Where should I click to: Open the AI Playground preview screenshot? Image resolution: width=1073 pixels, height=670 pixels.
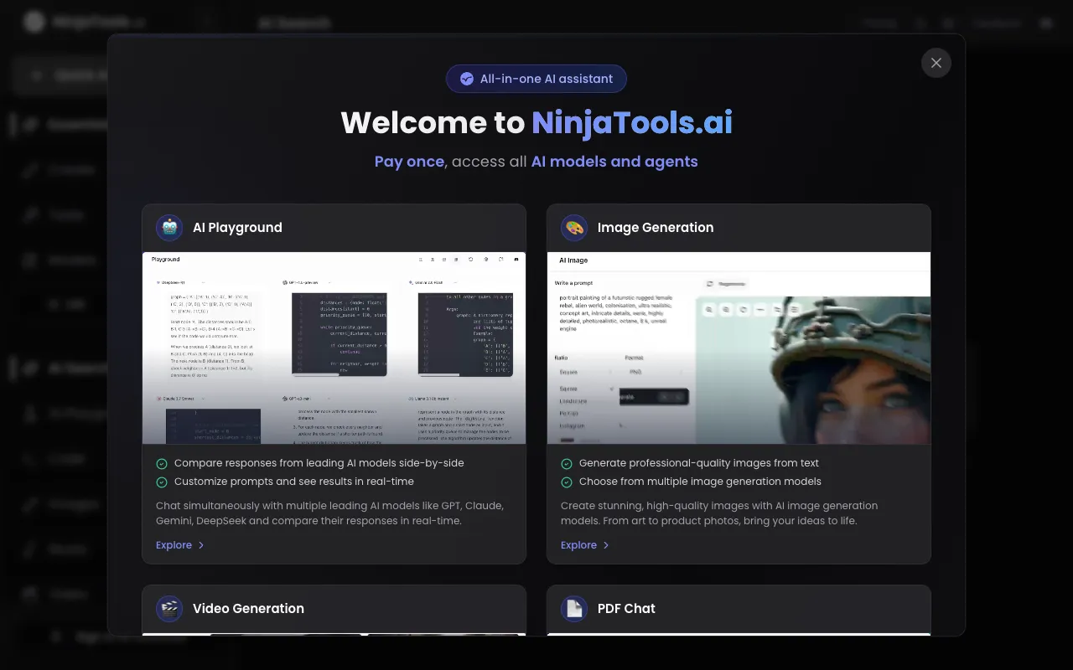point(334,348)
